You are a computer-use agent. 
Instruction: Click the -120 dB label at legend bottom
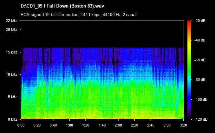click(x=201, y=119)
